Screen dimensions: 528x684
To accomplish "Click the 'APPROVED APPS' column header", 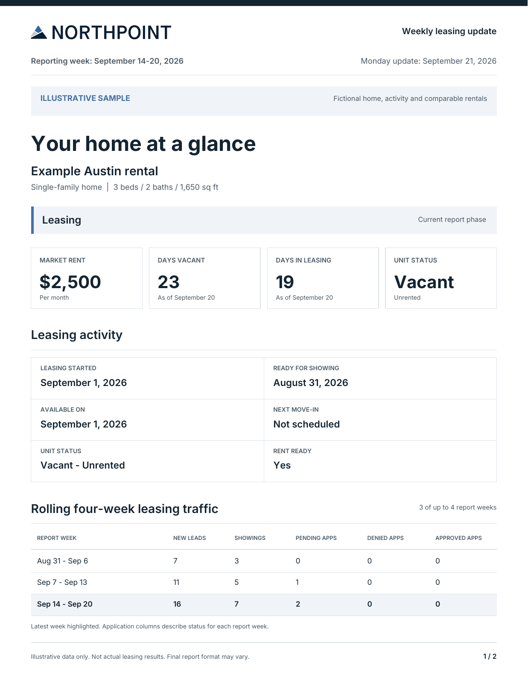I will pos(458,538).
